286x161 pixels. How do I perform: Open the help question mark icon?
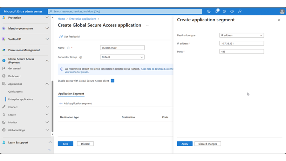point(232,11)
